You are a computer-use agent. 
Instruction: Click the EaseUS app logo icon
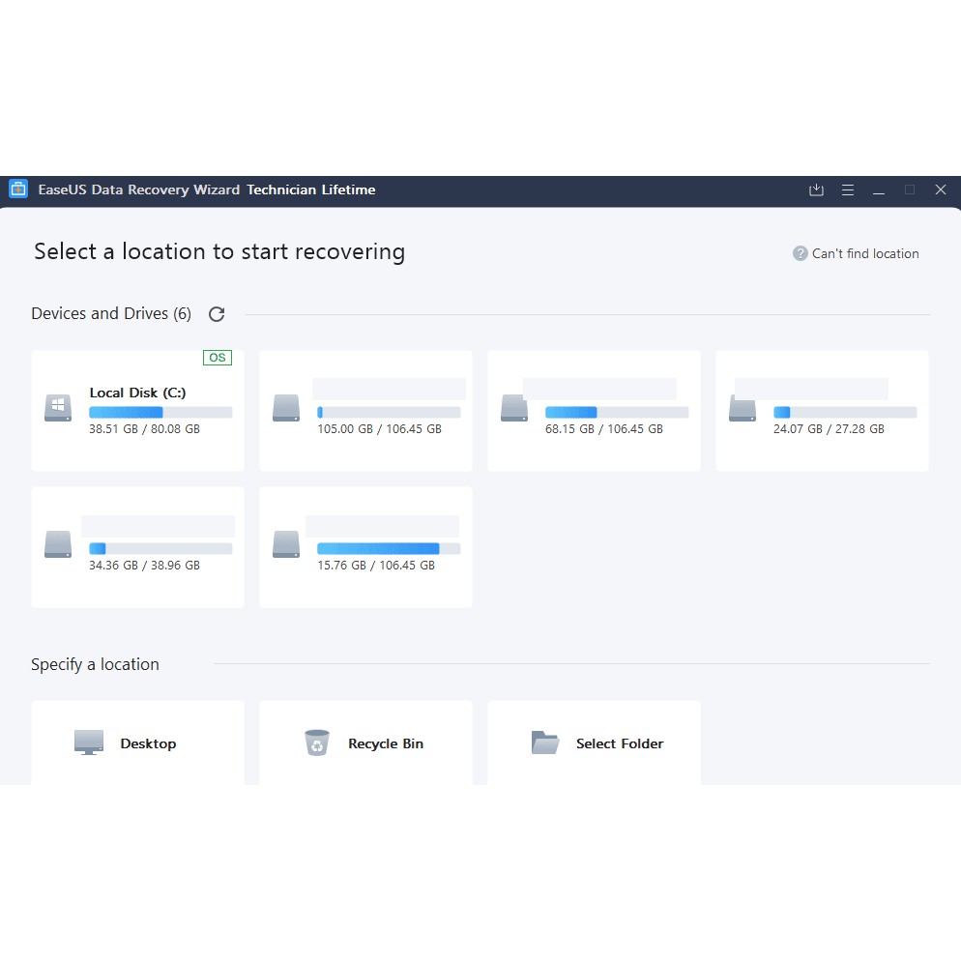[x=18, y=189]
